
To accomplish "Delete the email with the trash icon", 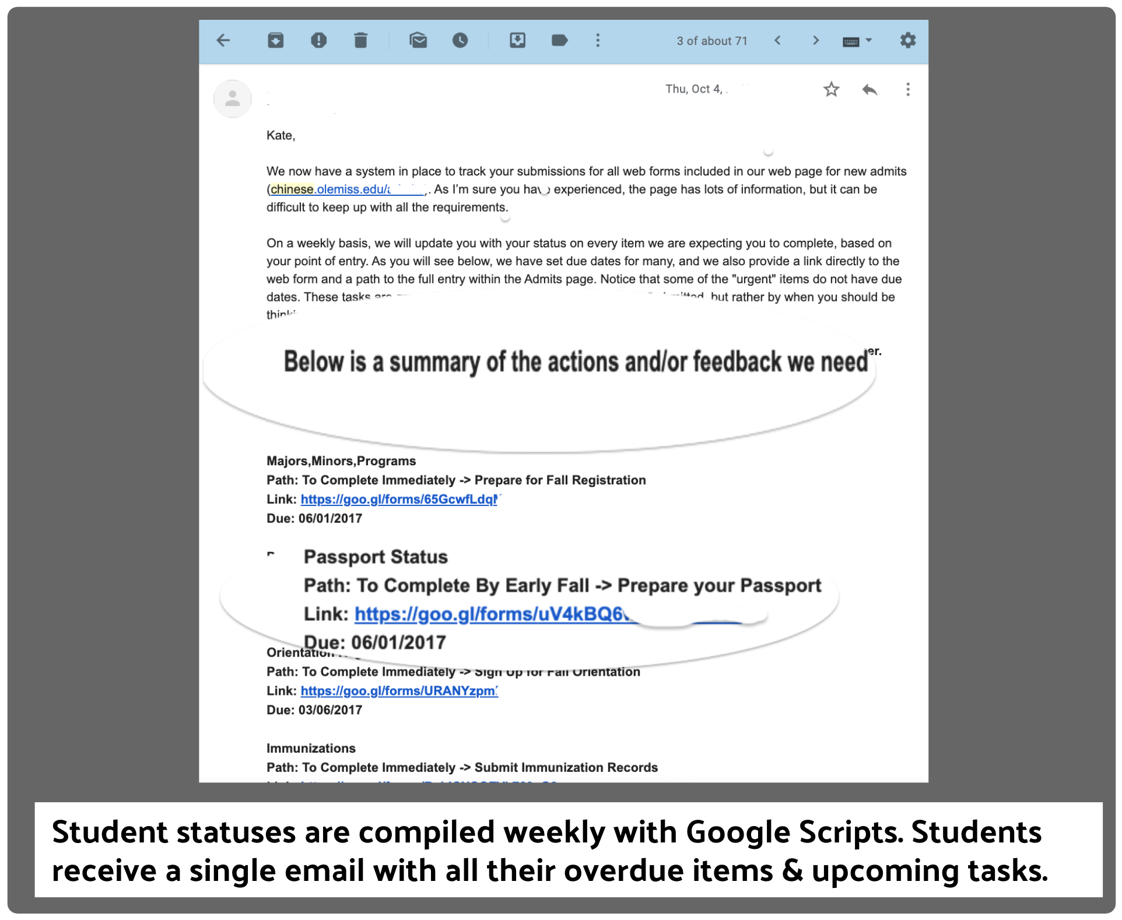I will coord(360,41).
